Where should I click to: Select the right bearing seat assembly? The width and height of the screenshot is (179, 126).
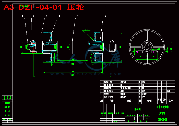coord(112,47)
